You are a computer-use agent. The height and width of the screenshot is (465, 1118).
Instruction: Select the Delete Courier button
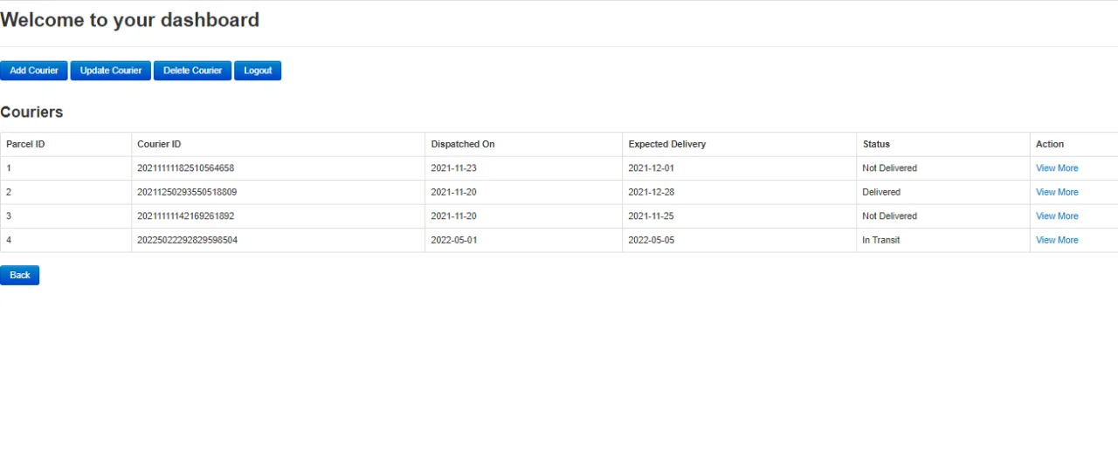click(x=193, y=71)
